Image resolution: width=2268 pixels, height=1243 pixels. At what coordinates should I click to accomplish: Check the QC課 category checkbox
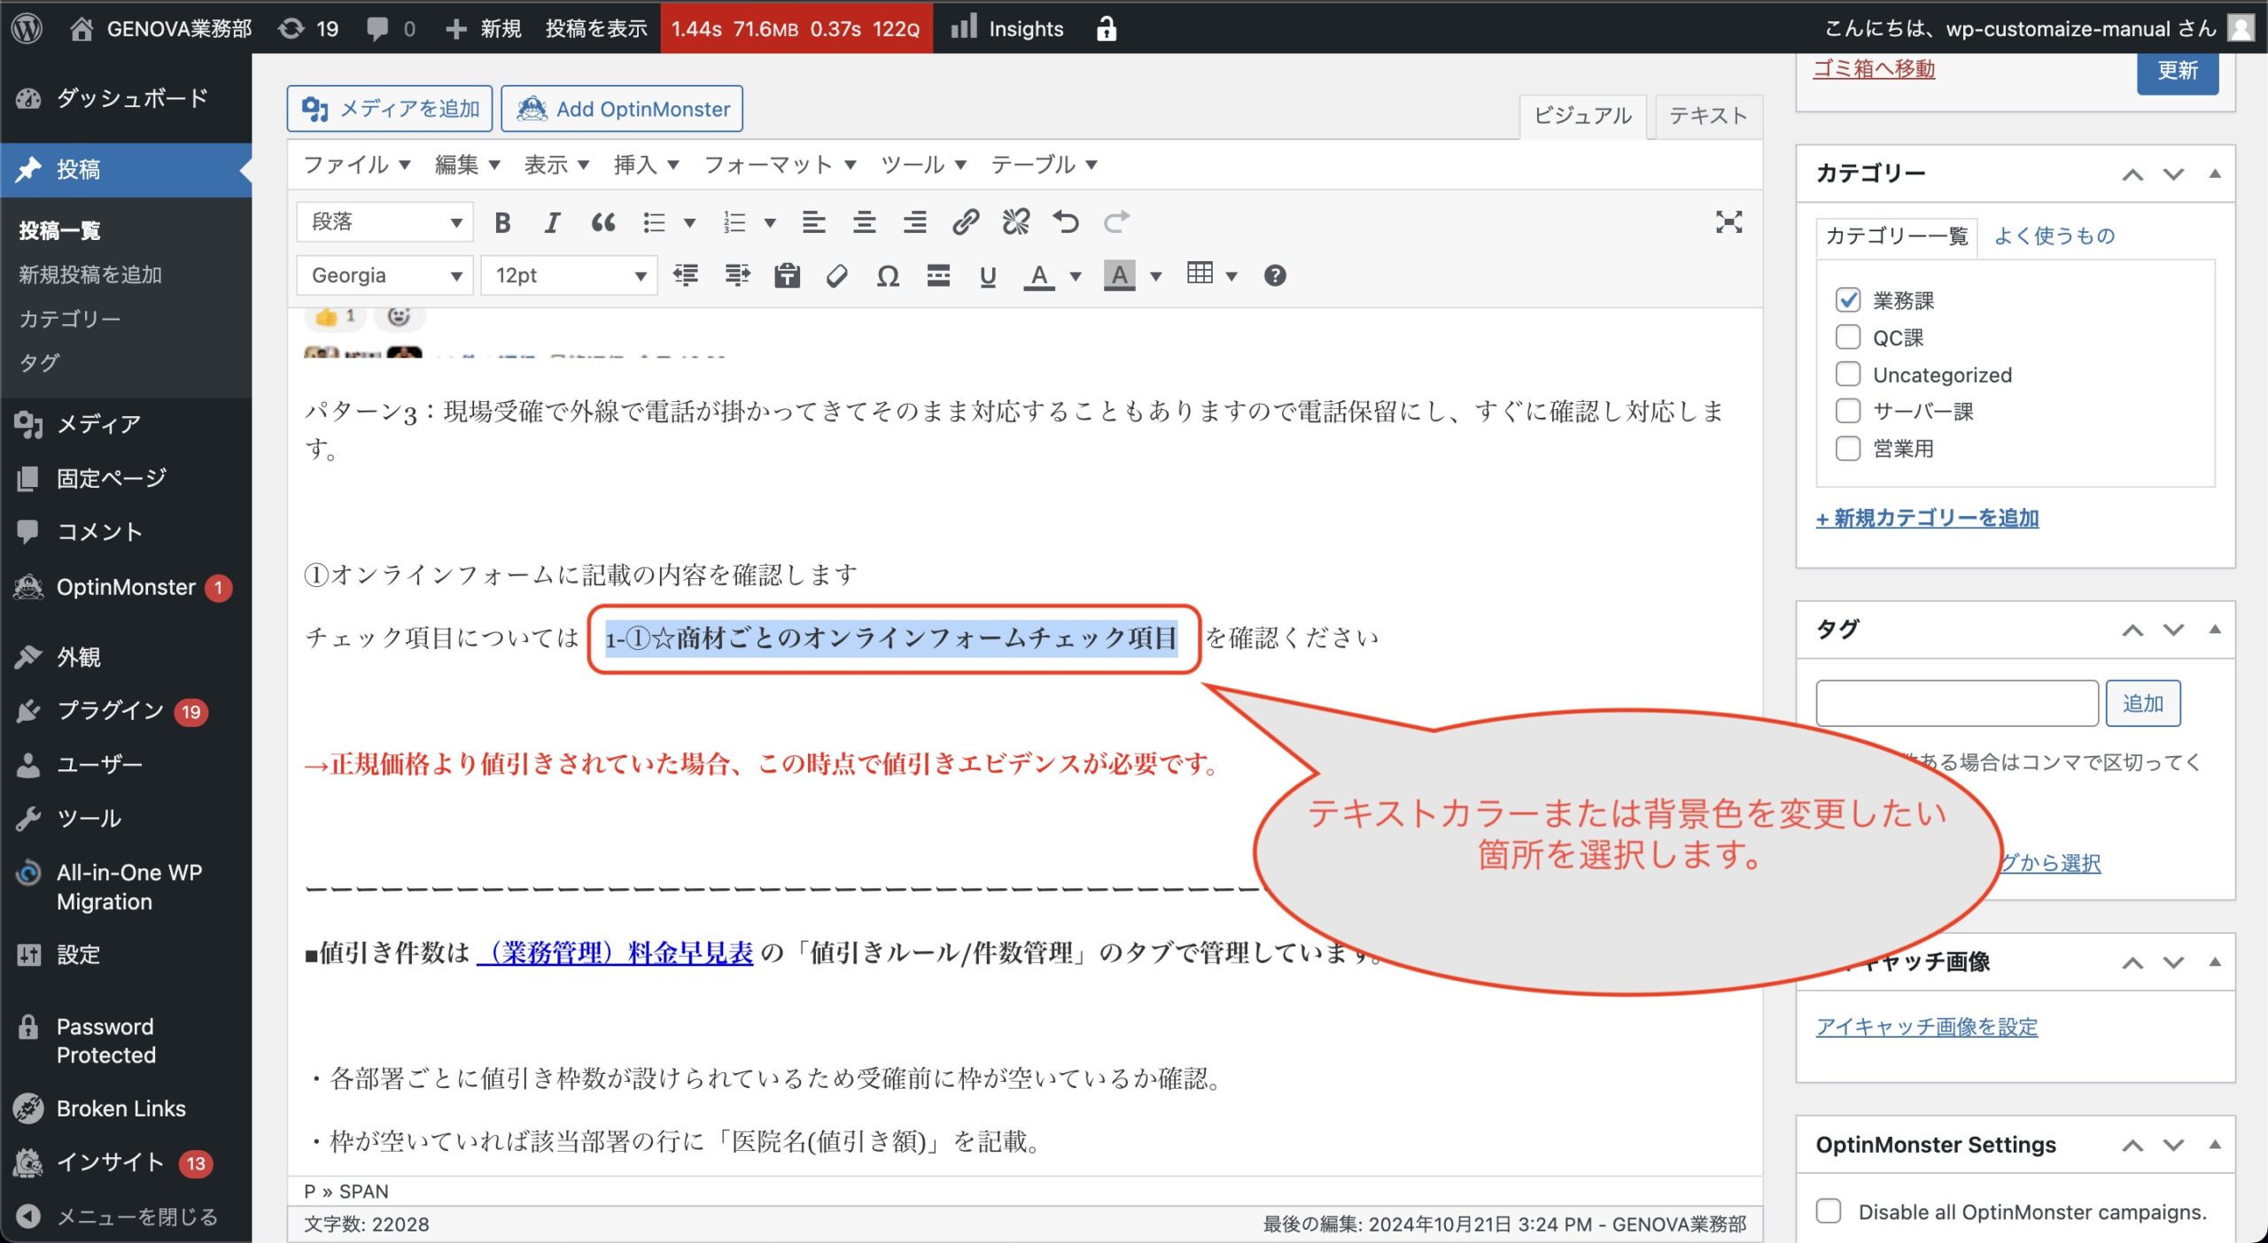(x=1847, y=337)
